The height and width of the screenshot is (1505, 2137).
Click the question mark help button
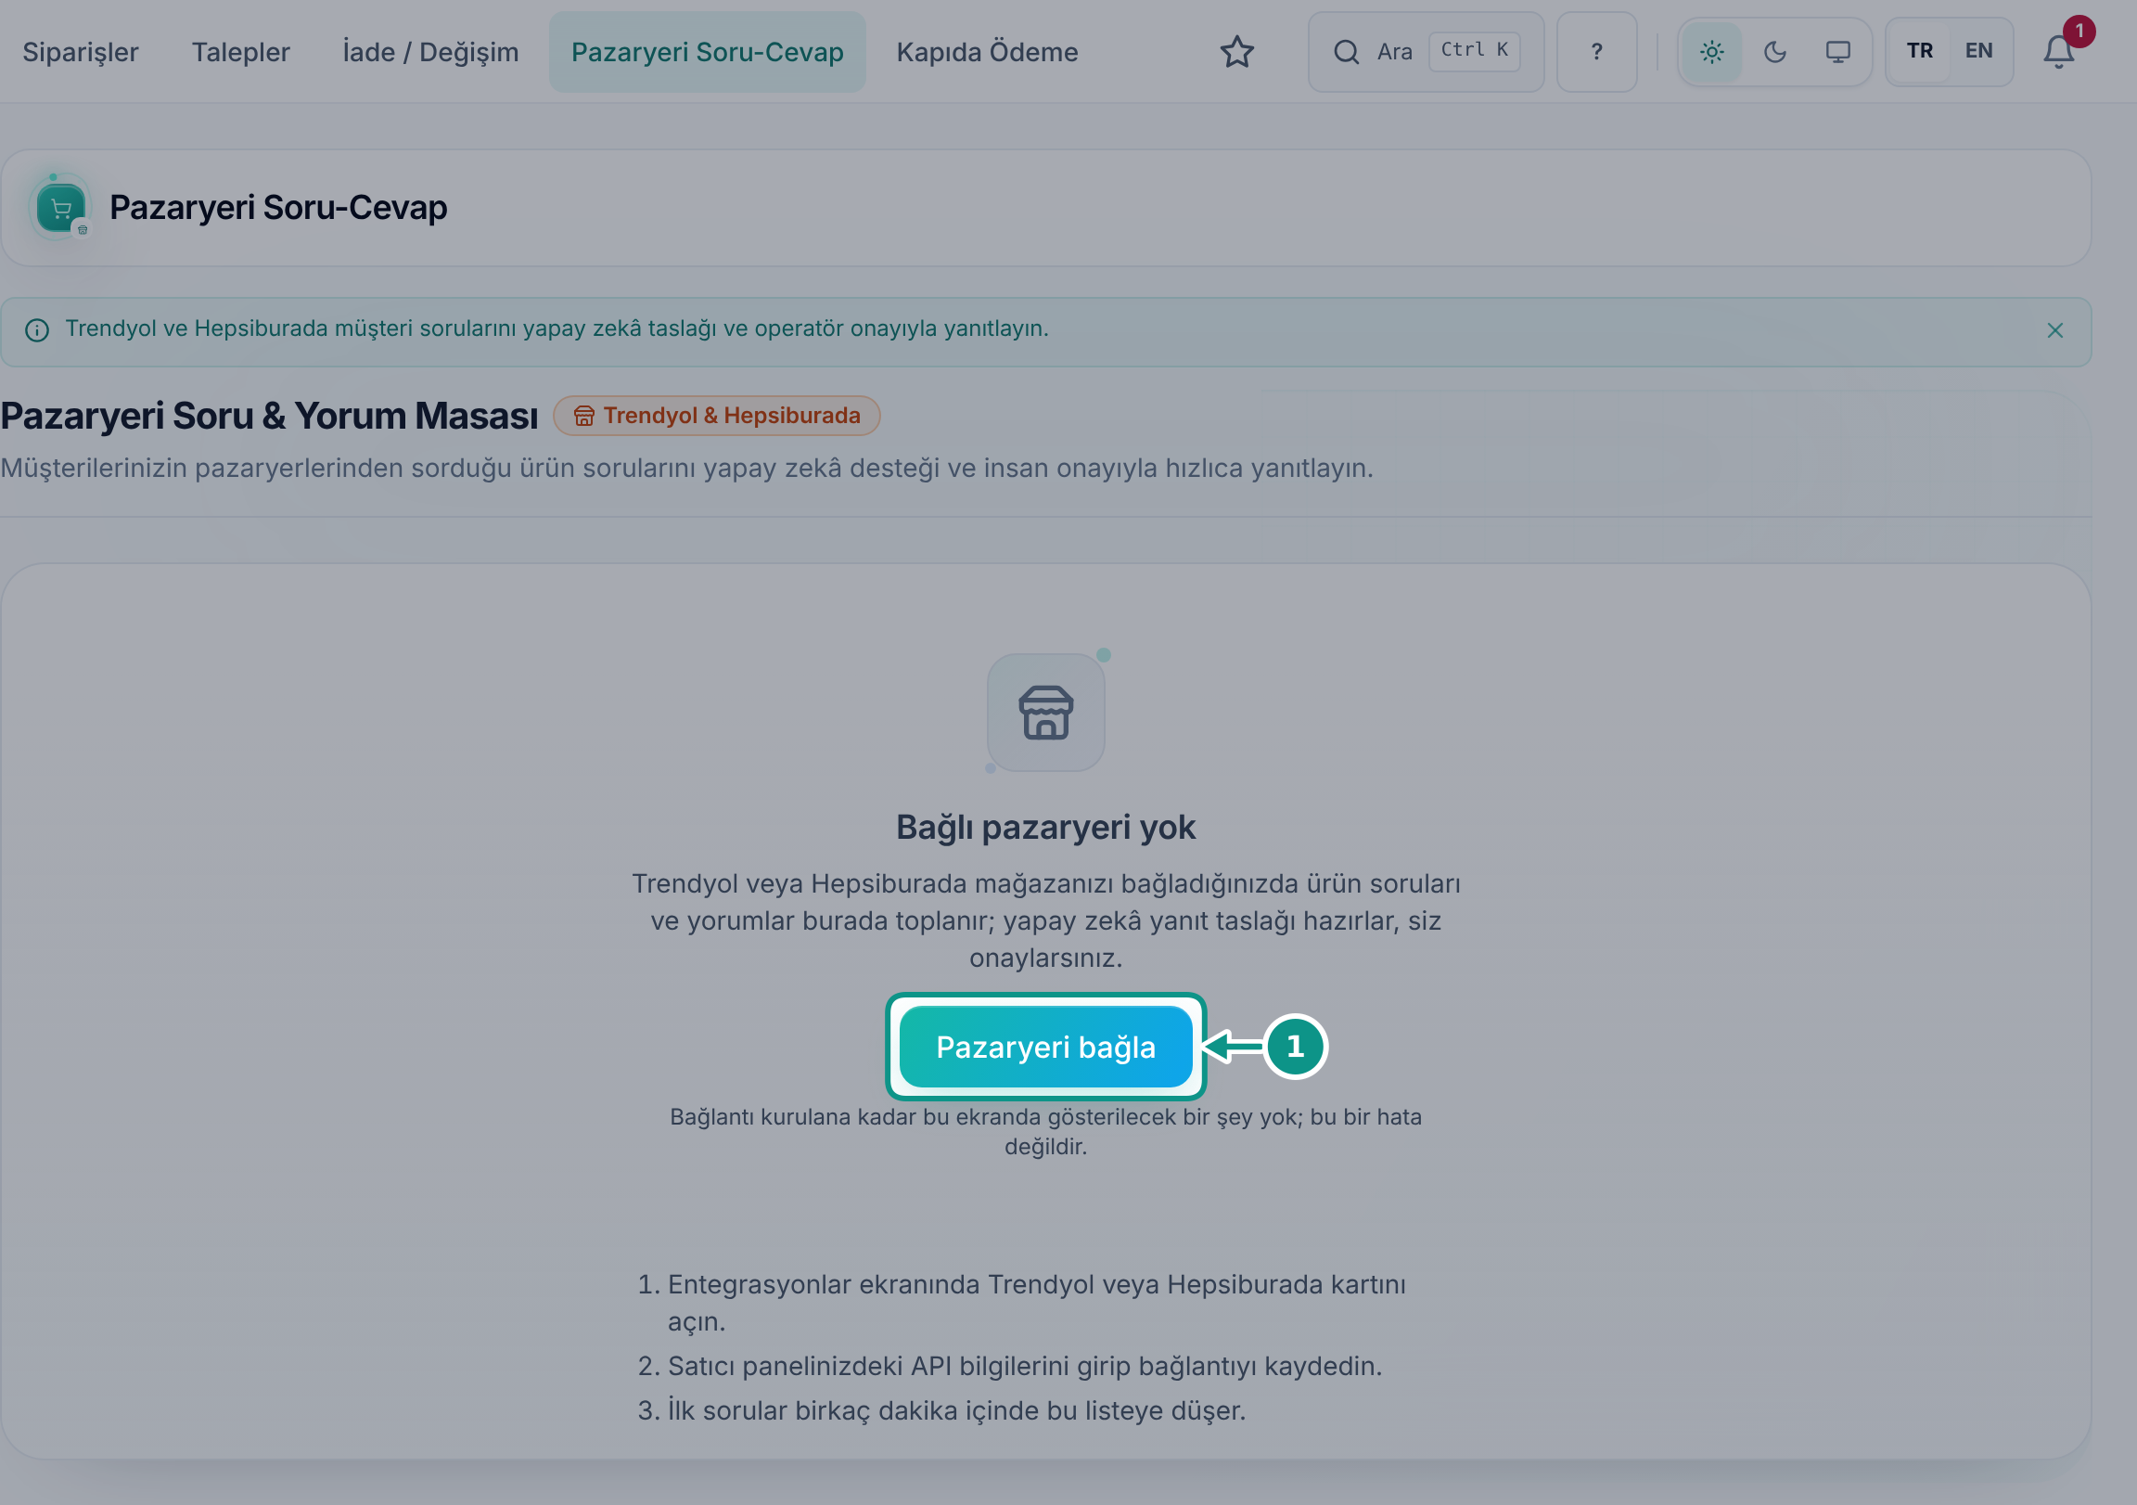1595,52
